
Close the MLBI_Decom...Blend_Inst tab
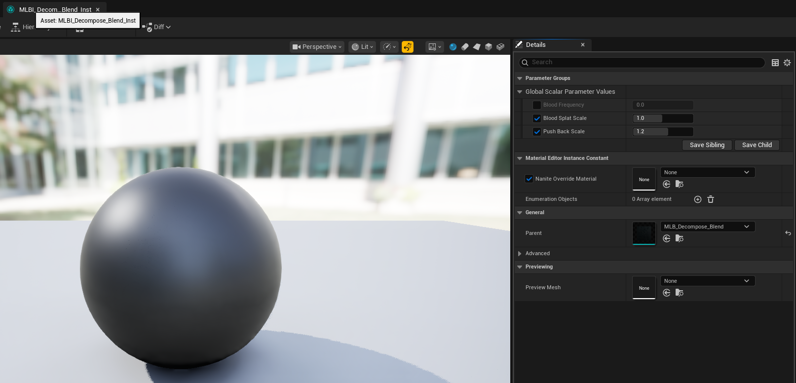click(x=98, y=9)
